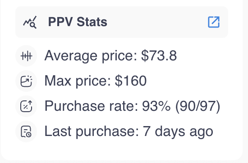Click the 93% purchase rate value
This screenshot has height=163, width=248.
(x=156, y=106)
